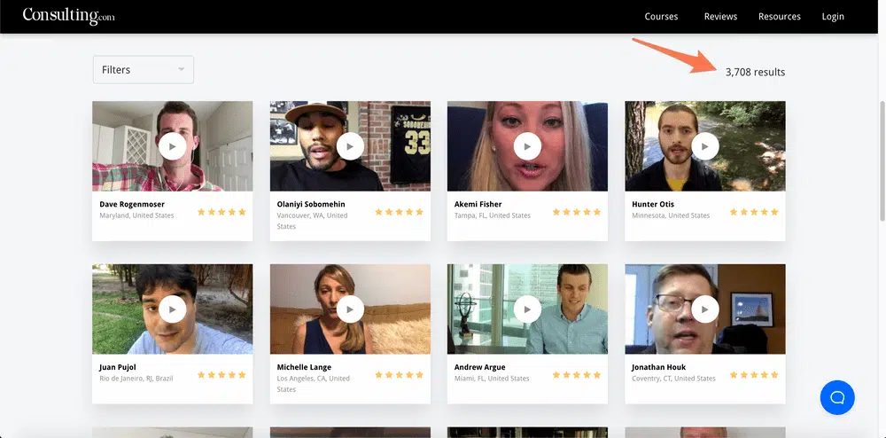Click the page's vertical scrollbar thumb
The image size is (886, 438).
pos(882,161)
